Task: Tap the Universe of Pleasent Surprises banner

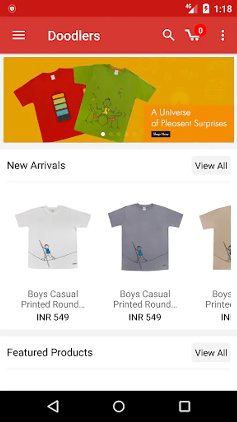Action: (118, 99)
